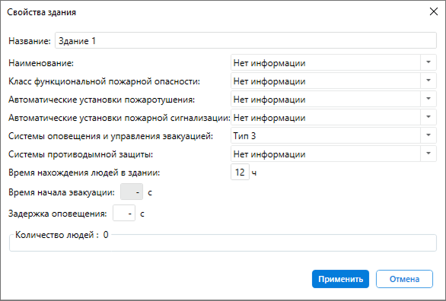Click the Время начала эвакуации label
Image resolution: width=446 pixels, height=301 pixels.
[x=62, y=192]
